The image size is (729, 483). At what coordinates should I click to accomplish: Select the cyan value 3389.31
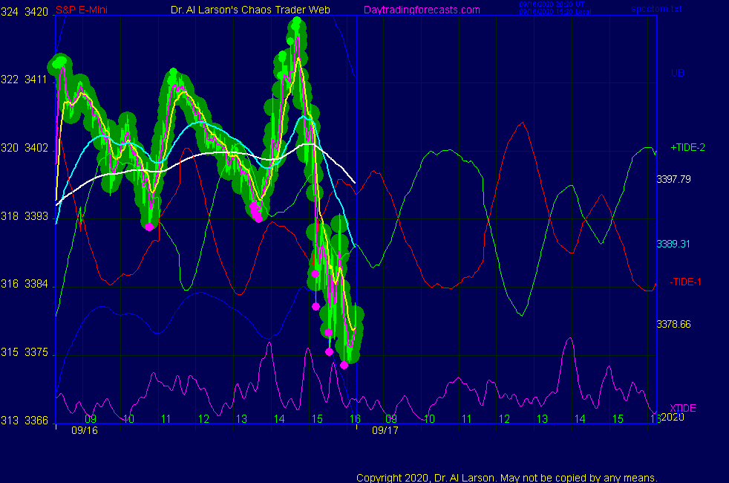coord(673,244)
